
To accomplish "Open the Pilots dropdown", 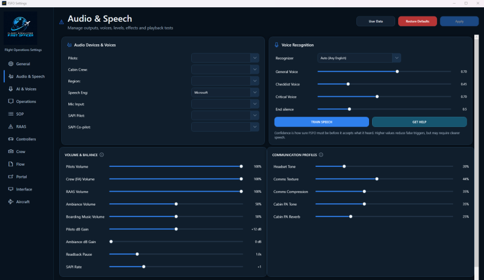I will [225, 57].
